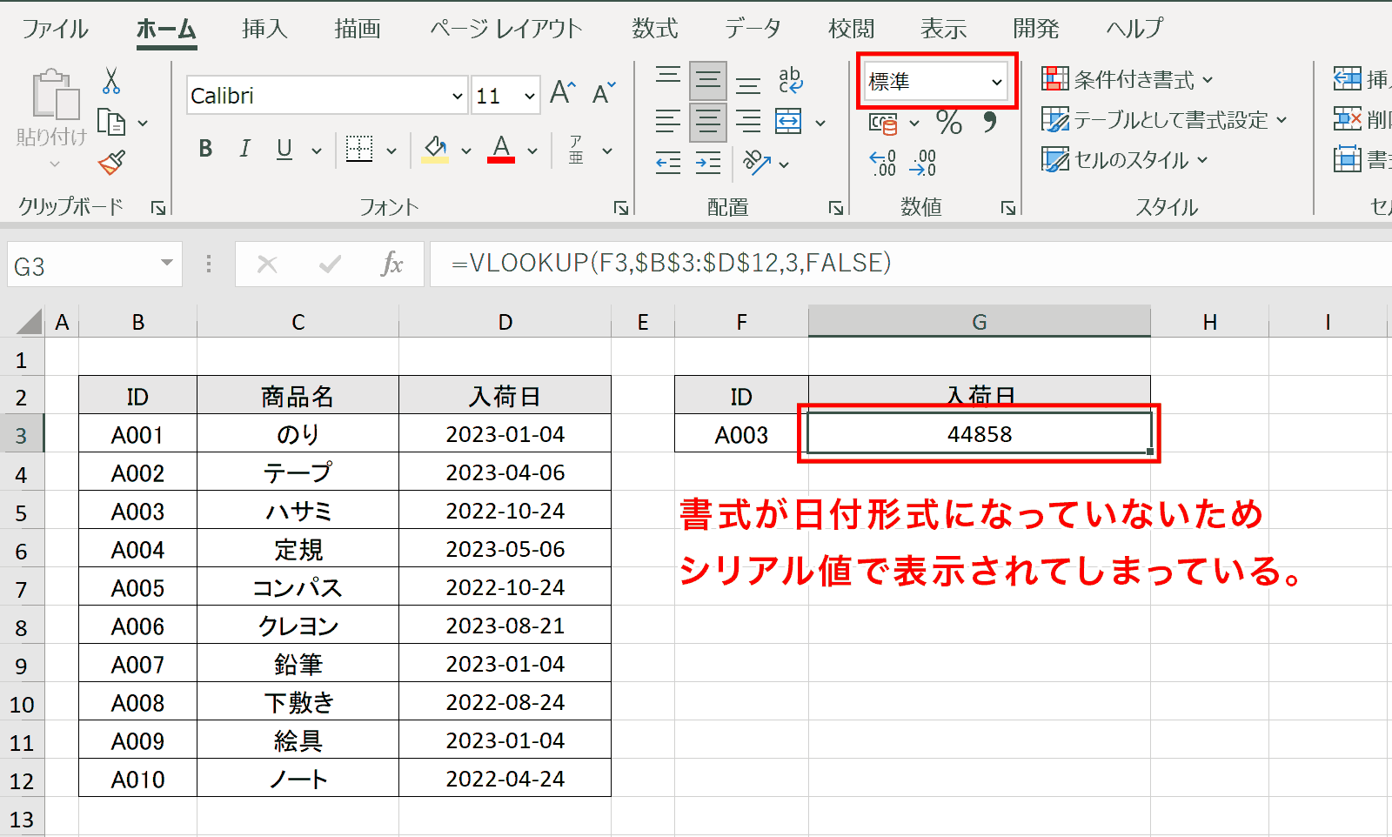Select column D header
1392x837 pixels.
(505, 322)
